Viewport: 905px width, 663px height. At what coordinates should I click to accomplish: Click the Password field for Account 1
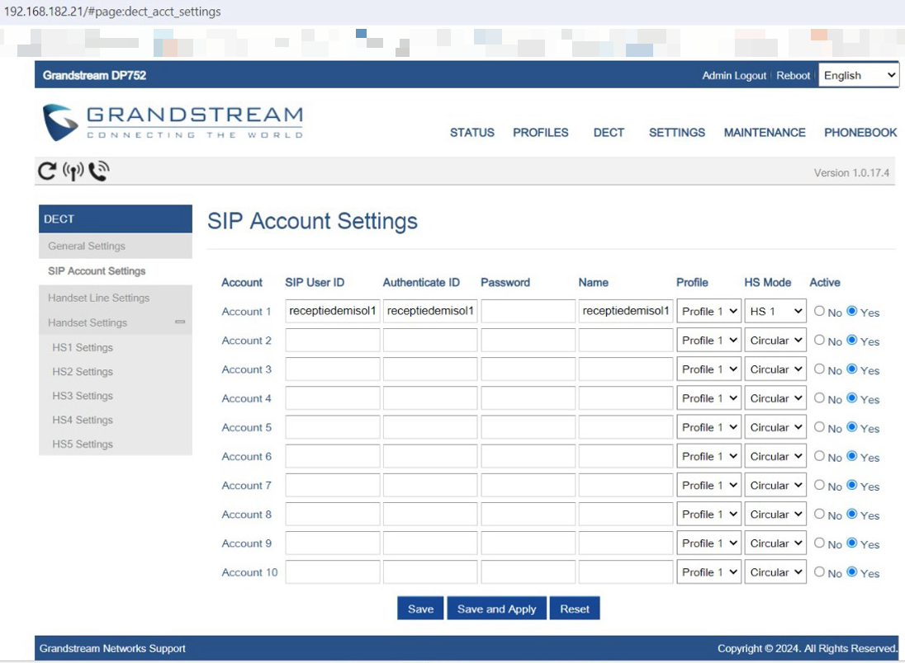click(x=528, y=312)
